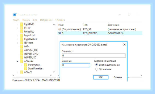Click the REG_DWORD type cell

(90, 33)
